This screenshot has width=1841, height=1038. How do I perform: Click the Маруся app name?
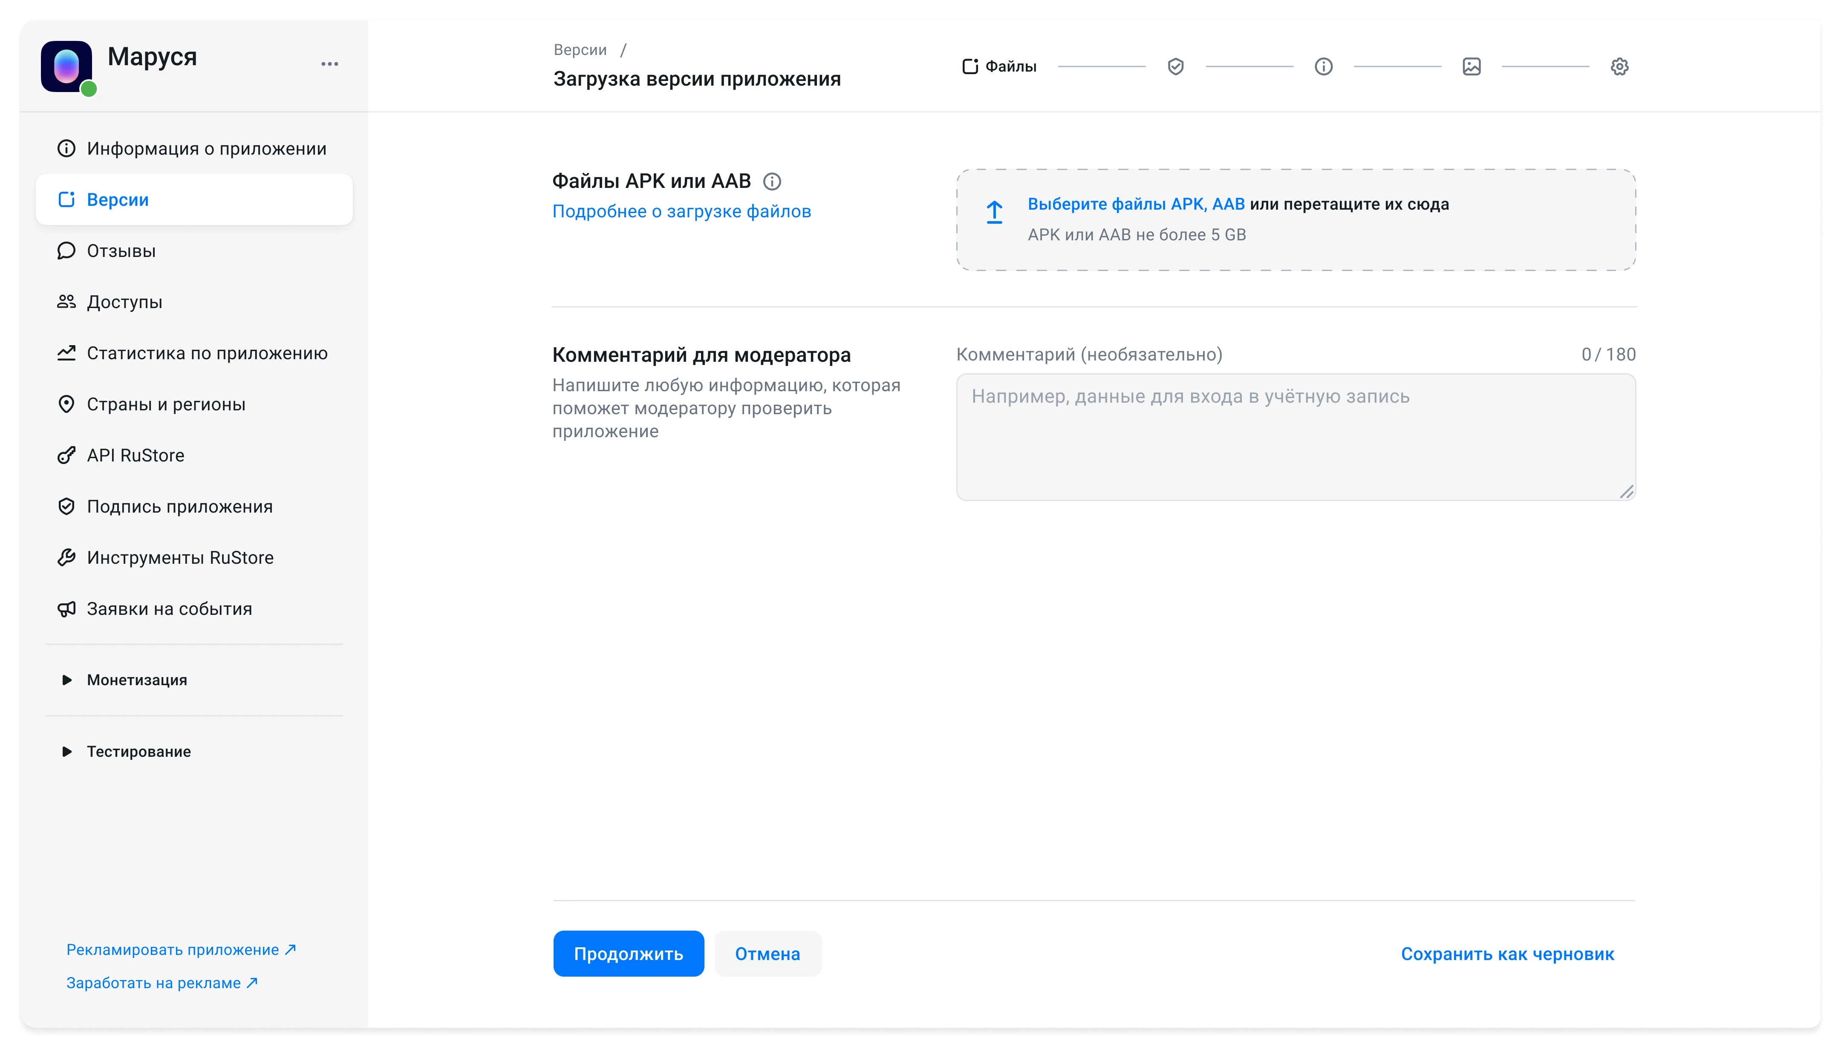pos(152,56)
